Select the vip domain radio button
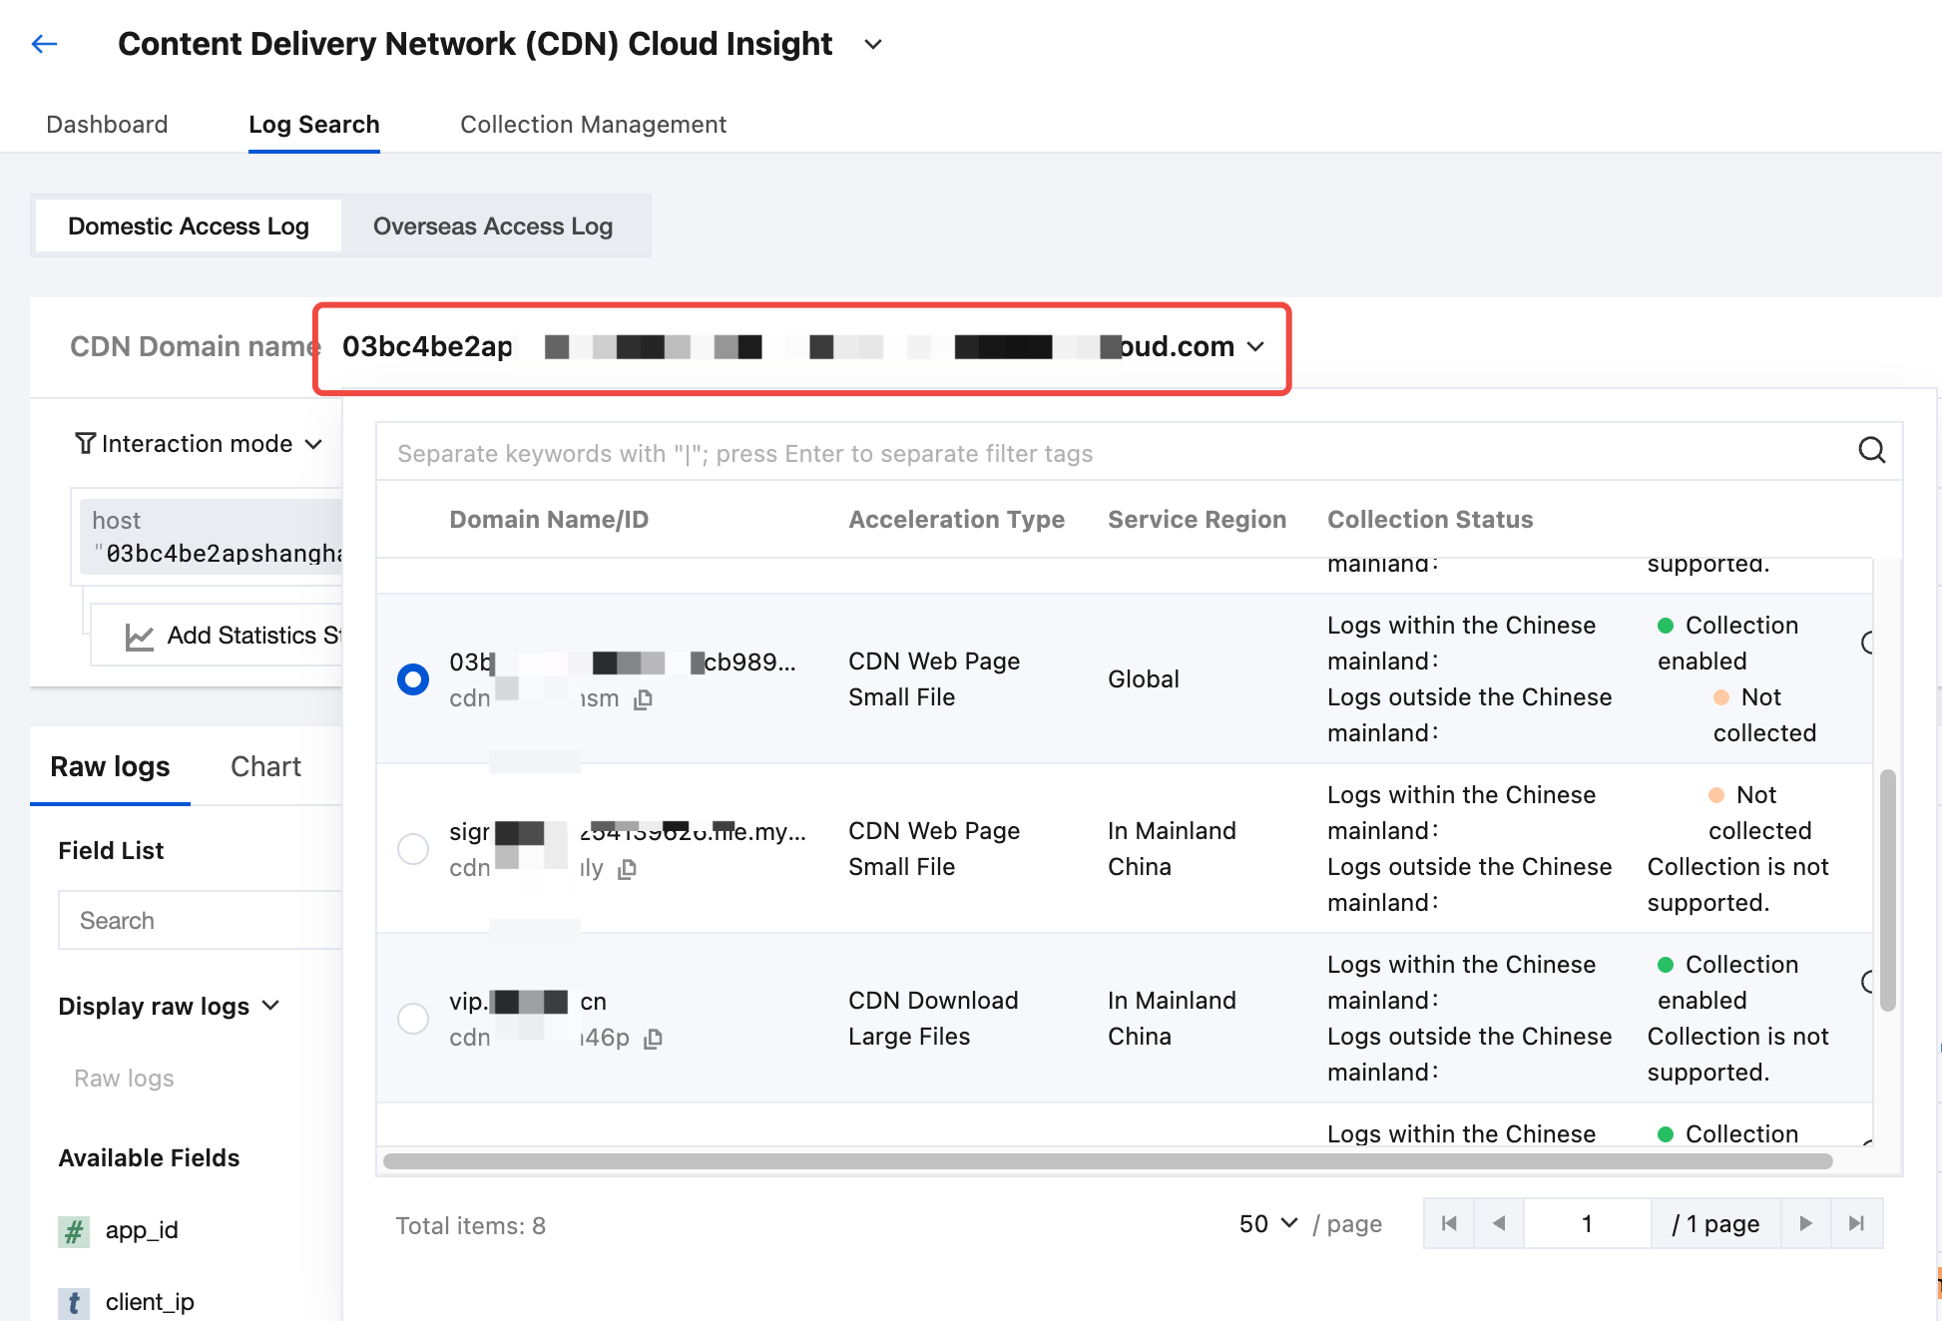 point(413,1019)
